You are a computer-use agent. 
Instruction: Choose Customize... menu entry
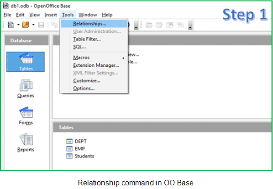tap(94, 81)
